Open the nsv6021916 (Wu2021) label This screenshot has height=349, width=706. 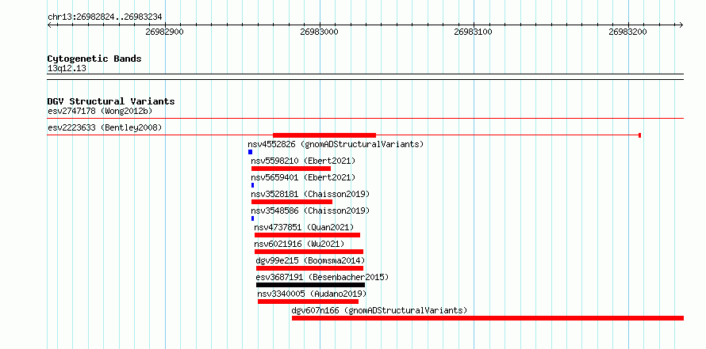[299, 244]
